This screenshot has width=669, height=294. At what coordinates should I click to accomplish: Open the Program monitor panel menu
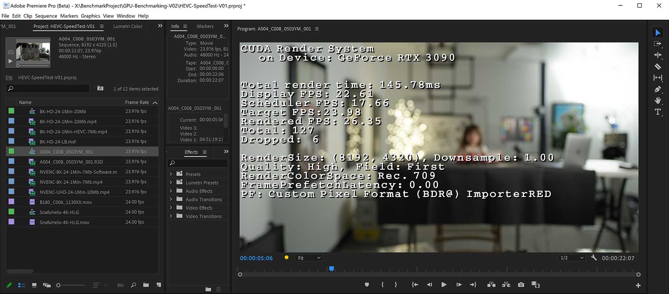coord(317,29)
